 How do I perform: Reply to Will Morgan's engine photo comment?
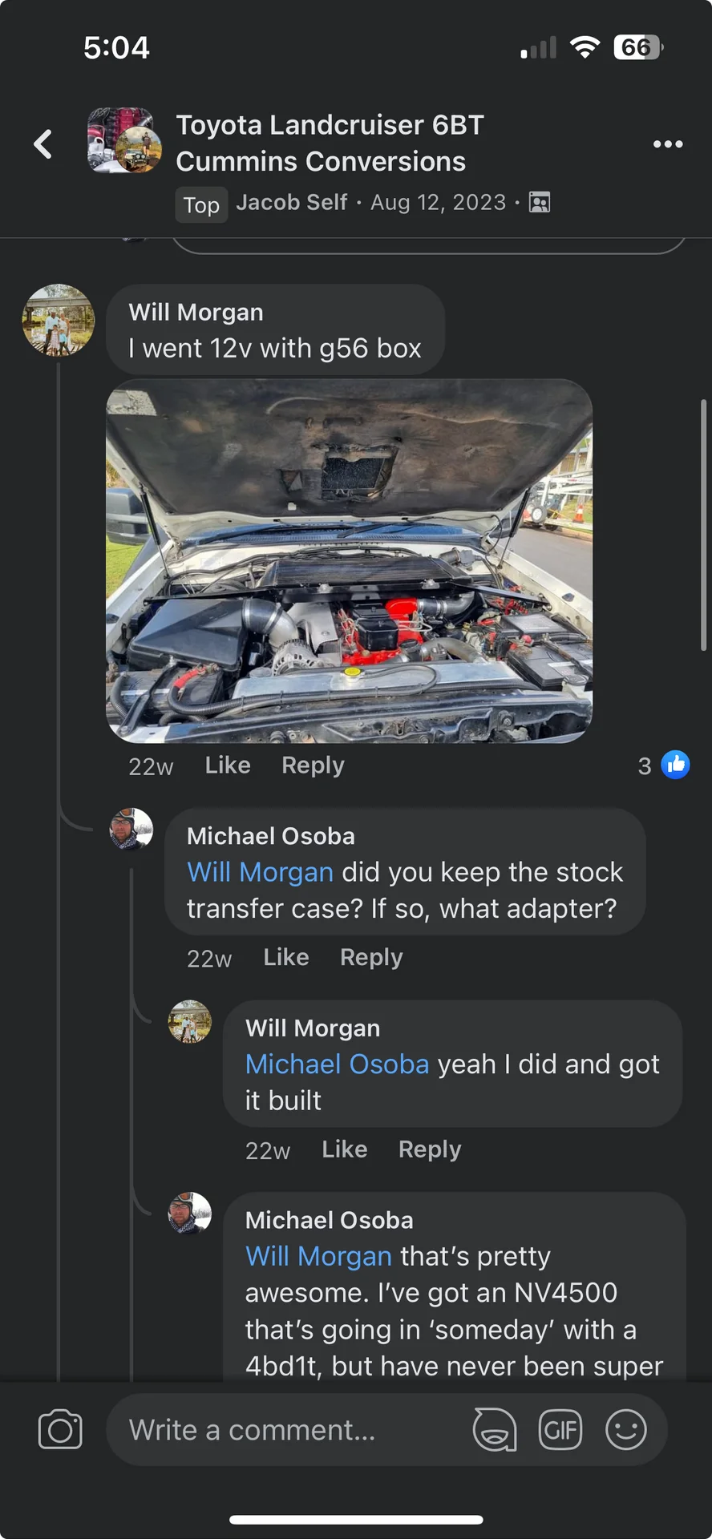click(313, 765)
